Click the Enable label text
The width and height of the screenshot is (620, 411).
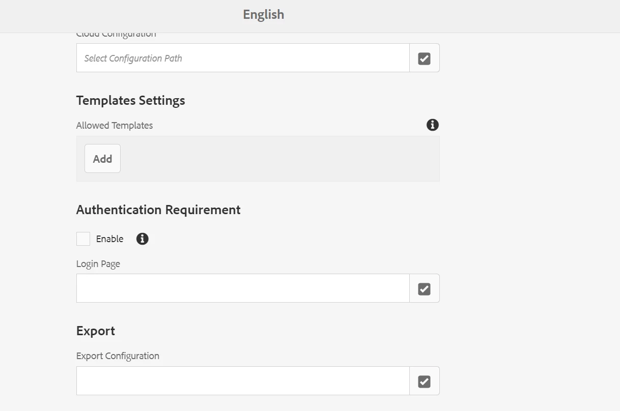109,239
